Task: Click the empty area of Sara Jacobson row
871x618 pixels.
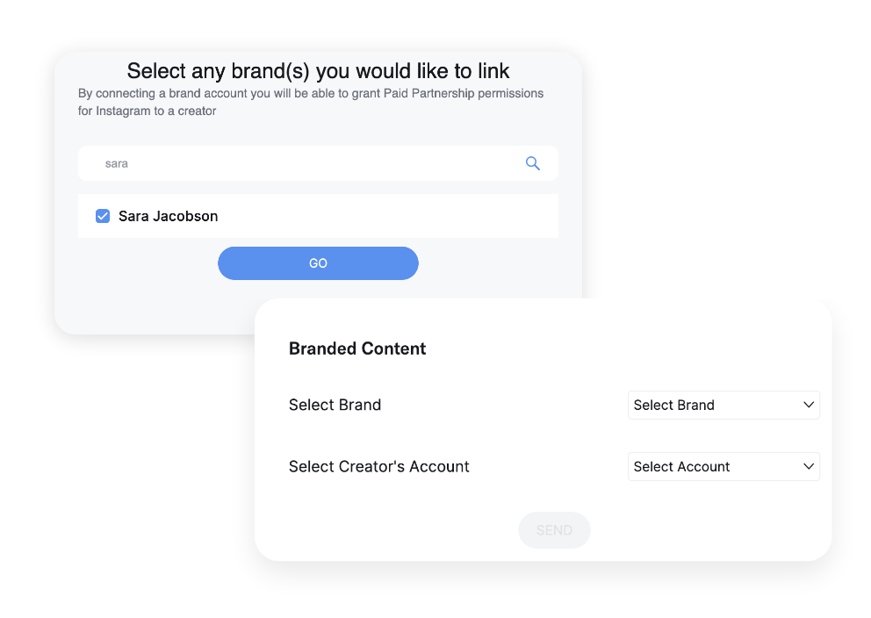Action: [389, 216]
